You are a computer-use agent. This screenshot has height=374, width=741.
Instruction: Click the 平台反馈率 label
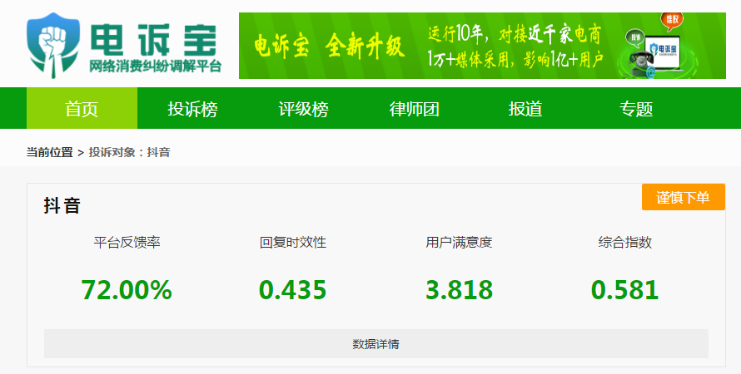[127, 243]
